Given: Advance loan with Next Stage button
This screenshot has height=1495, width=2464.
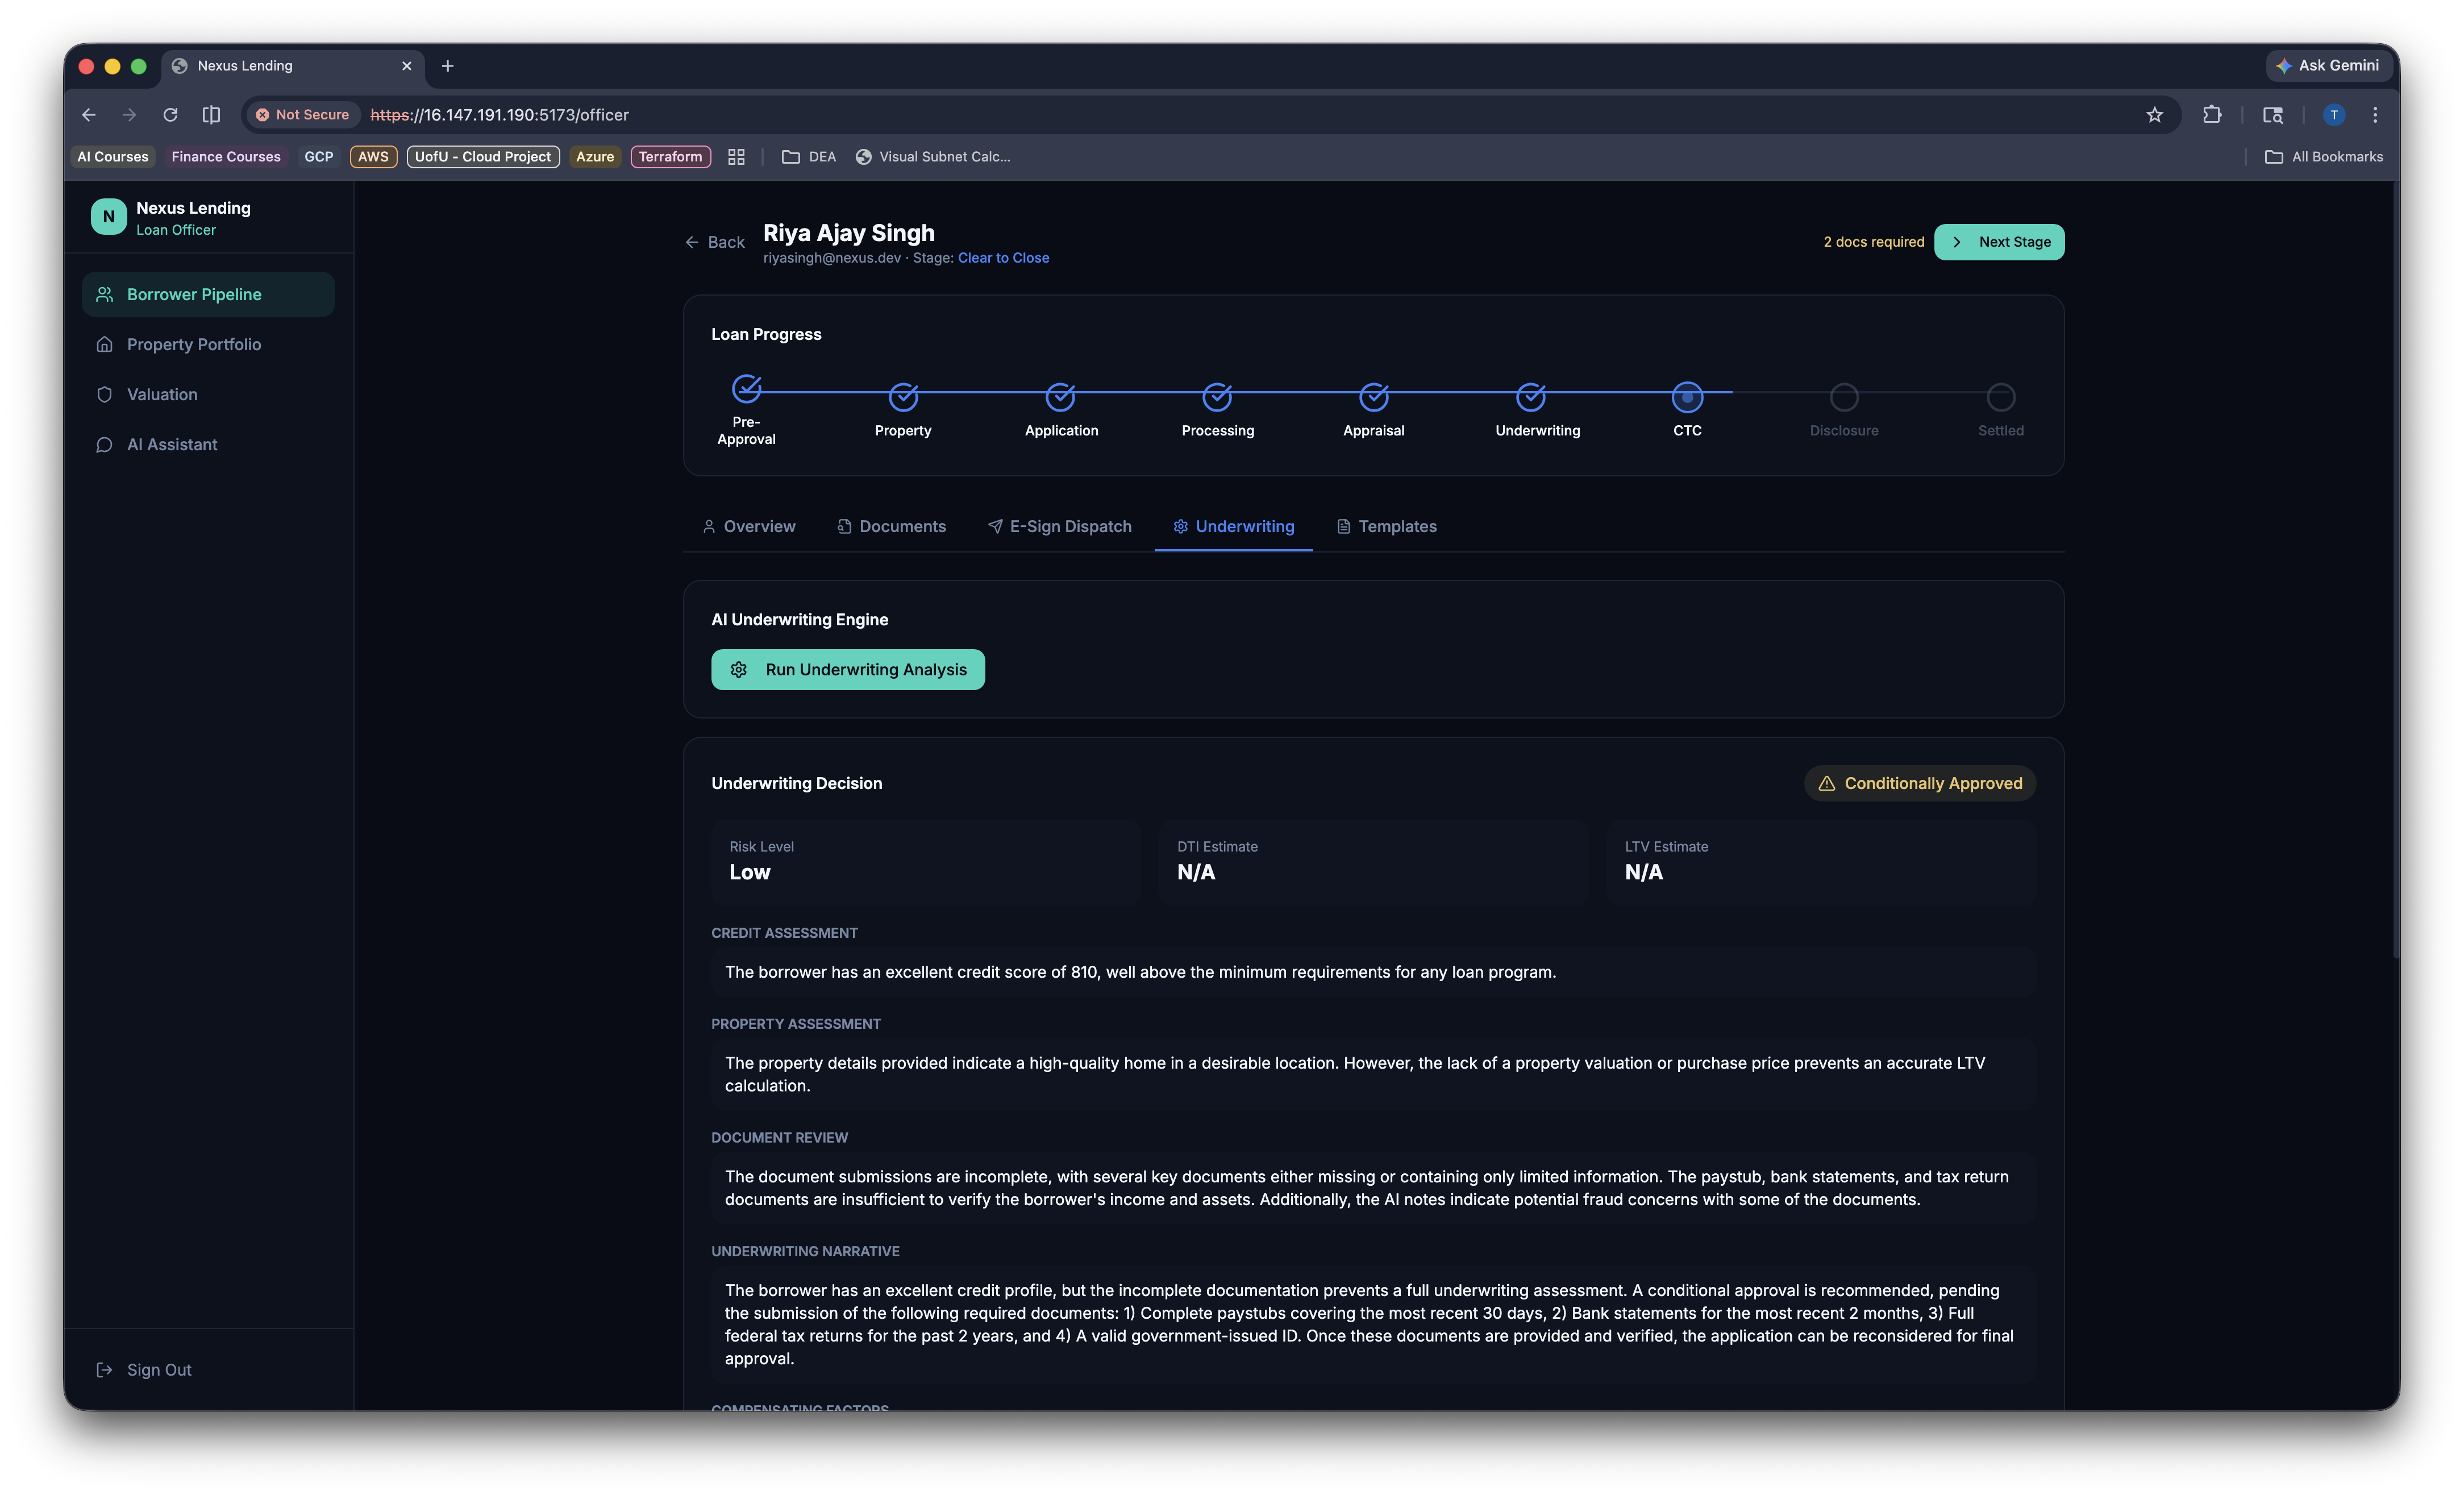Looking at the screenshot, I should click(x=1998, y=242).
